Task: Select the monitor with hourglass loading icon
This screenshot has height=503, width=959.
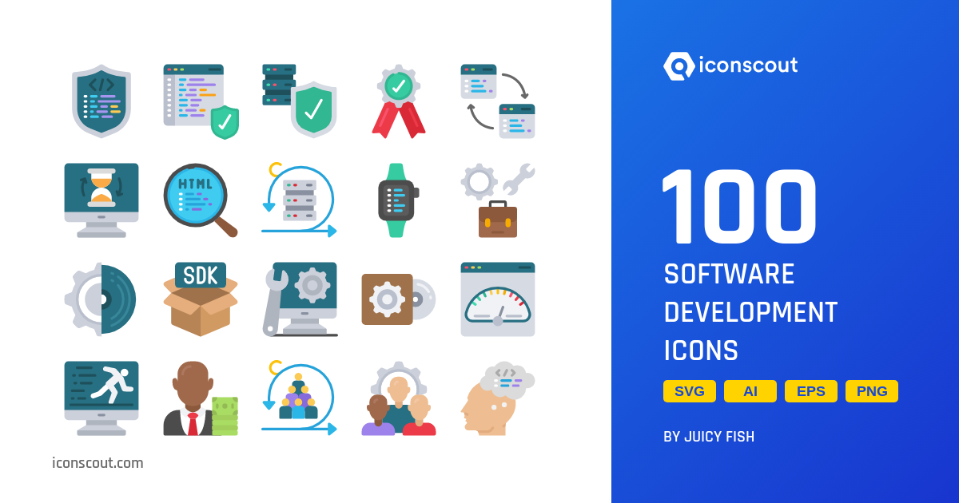Action: (x=101, y=200)
